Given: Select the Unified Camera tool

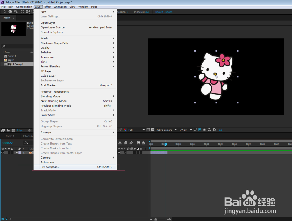Looking at the screenshot, I should click(x=28, y=12).
